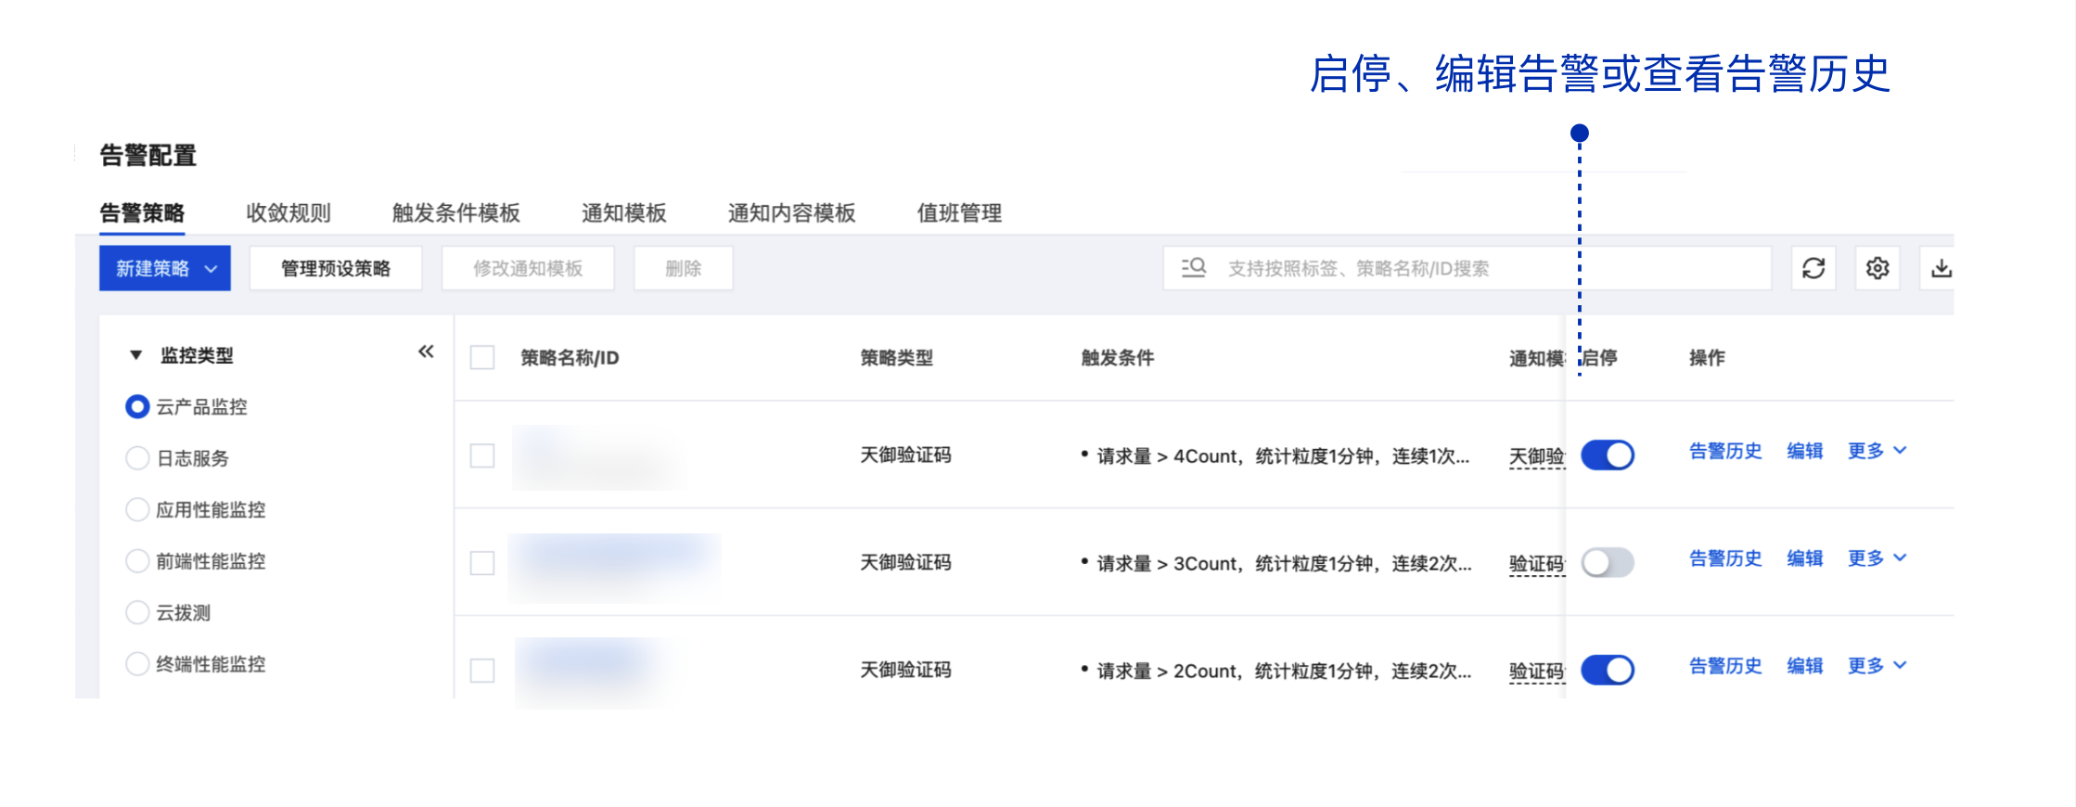Select the 日志服务 radio option
The image size is (2076, 807).
click(137, 458)
